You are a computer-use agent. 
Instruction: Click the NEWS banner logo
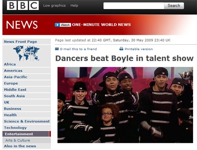click(22, 25)
